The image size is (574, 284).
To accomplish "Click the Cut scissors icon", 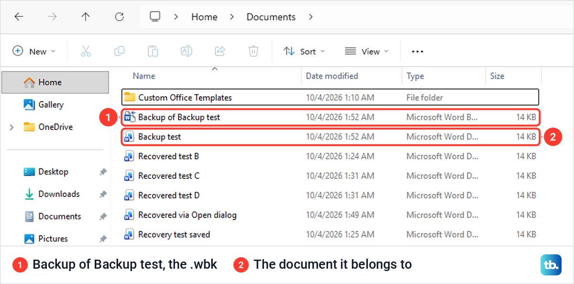I will pyautogui.click(x=86, y=51).
